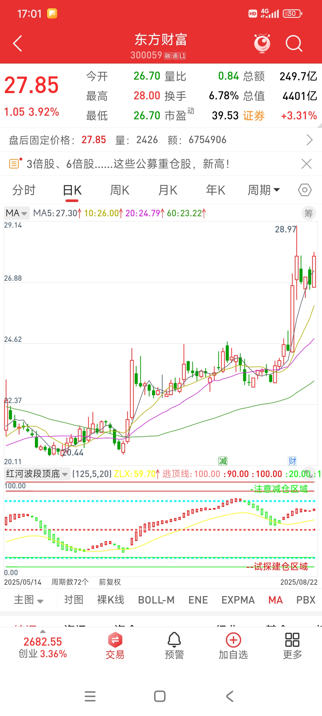The width and height of the screenshot is (322, 716).
Task: Tap the 东方财富 stock title
Action: pos(161,39)
